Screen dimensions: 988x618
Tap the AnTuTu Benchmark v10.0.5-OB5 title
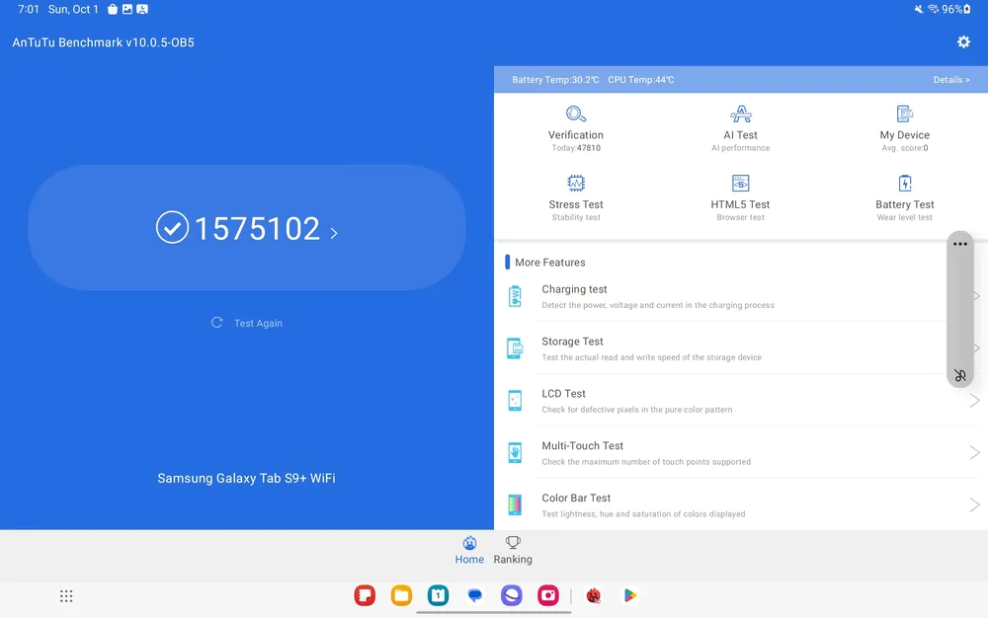coord(104,42)
